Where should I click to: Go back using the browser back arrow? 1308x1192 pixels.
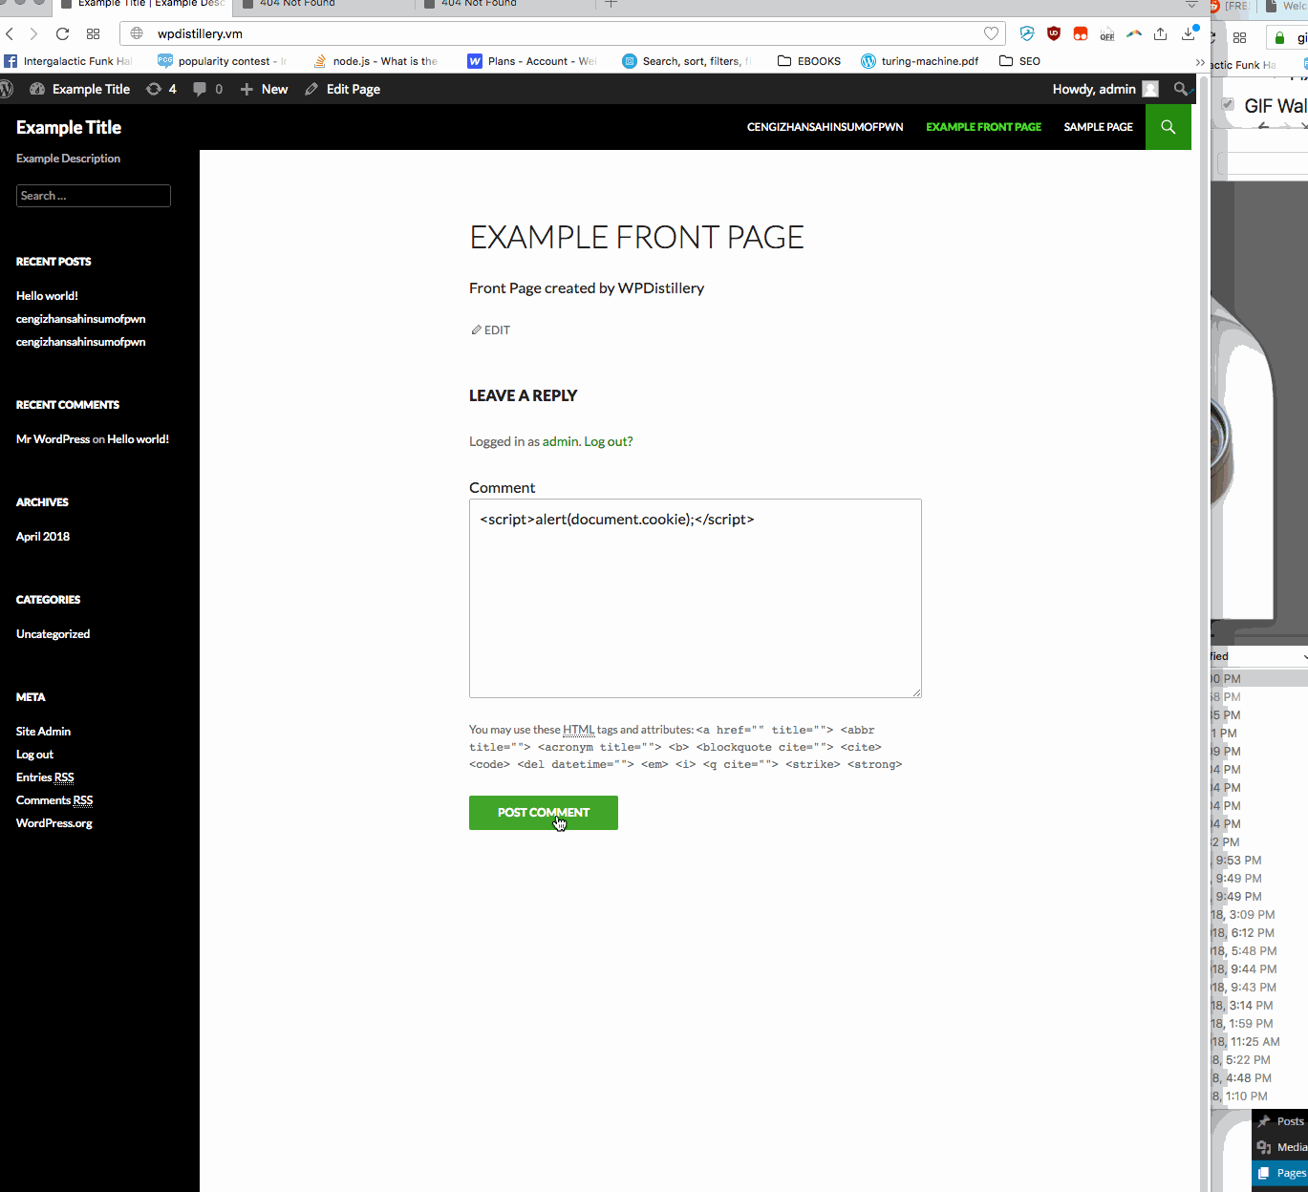(x=10, y=33)
